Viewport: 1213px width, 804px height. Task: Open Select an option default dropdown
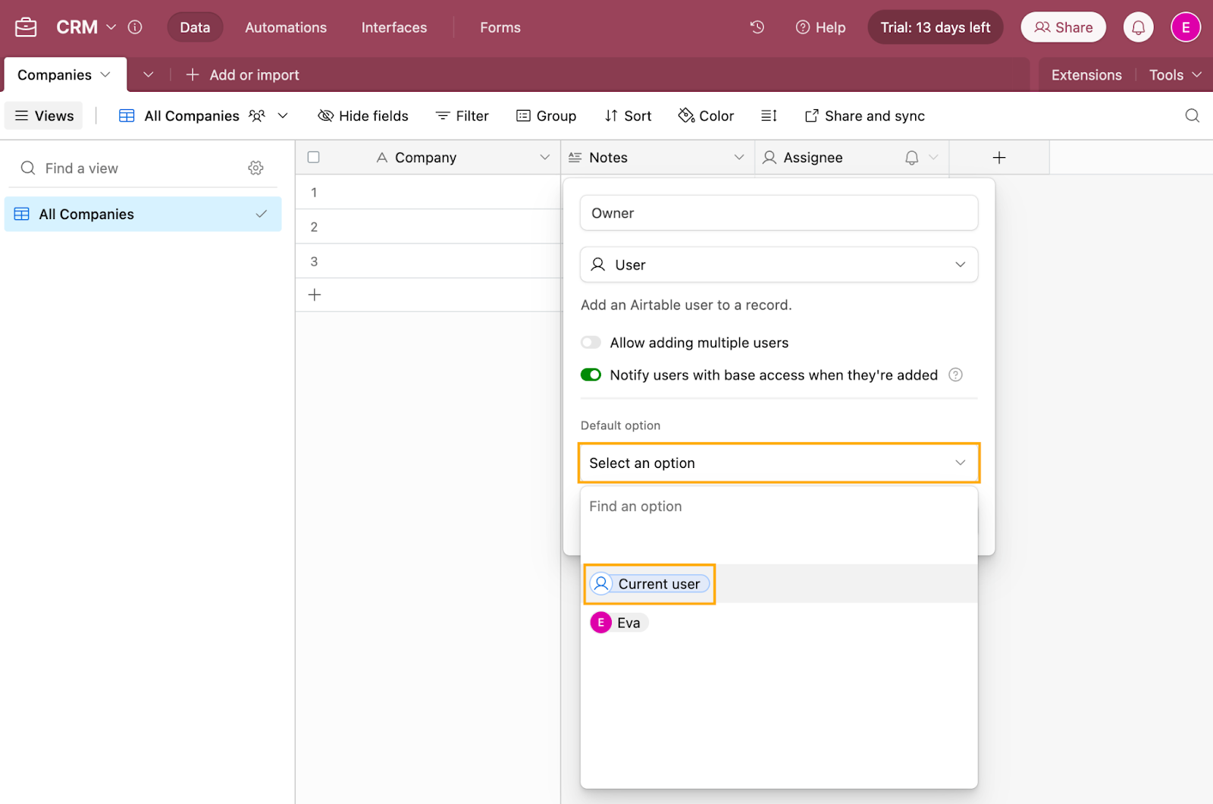[x=779, y=463]
